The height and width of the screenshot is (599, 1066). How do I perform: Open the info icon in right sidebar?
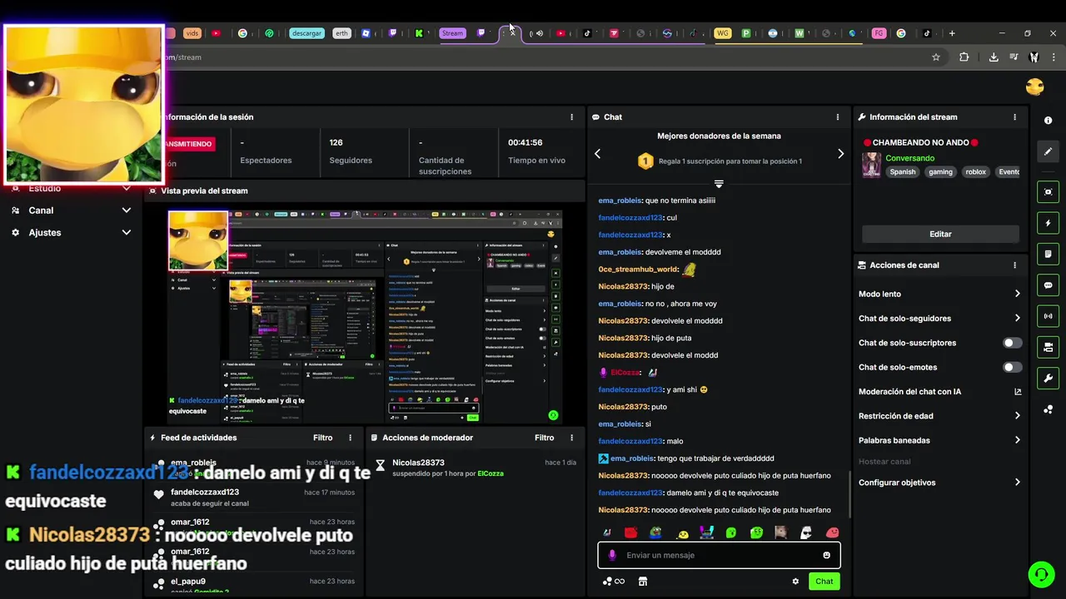coord(1048,121)
